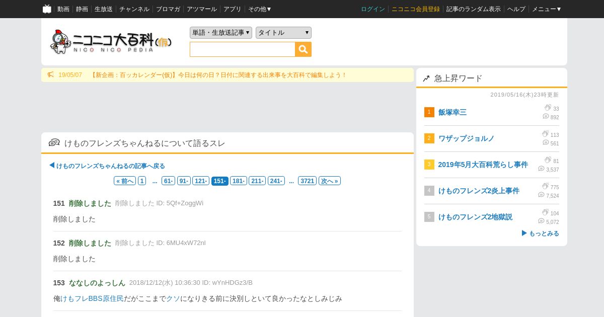604x317 pixels.
Task: Click the comment icon showing 7,524
Action: [542, 195]
